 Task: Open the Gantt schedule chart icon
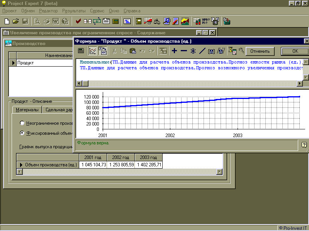(127, 21)
